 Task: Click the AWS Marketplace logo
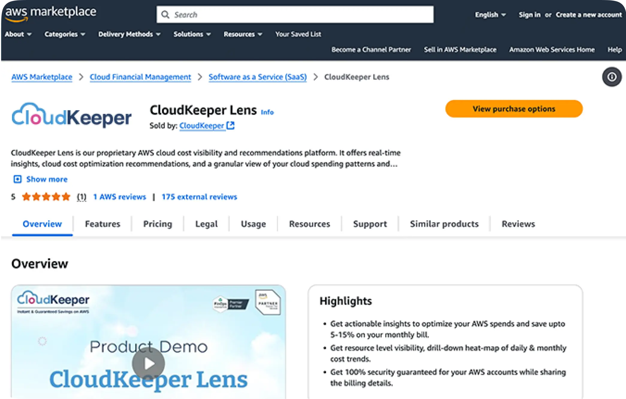[x=51, y=14]
